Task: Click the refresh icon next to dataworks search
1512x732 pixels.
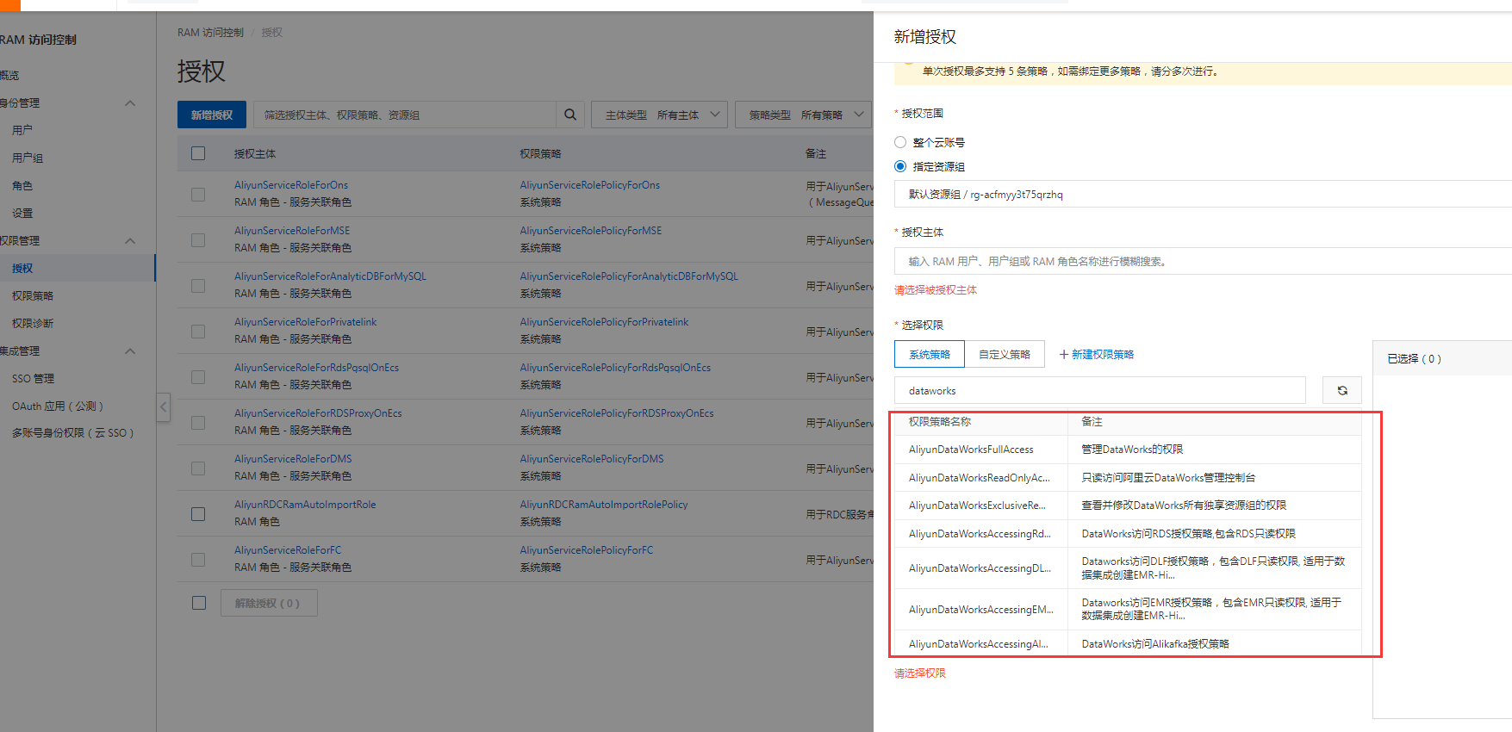Action: [1342, 390]
